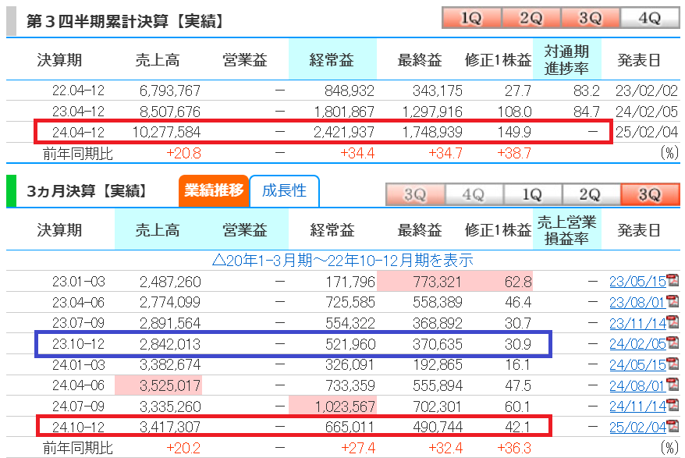Open the 24/08/01 announcement link
685x458 pixels.
coord(637,386)
